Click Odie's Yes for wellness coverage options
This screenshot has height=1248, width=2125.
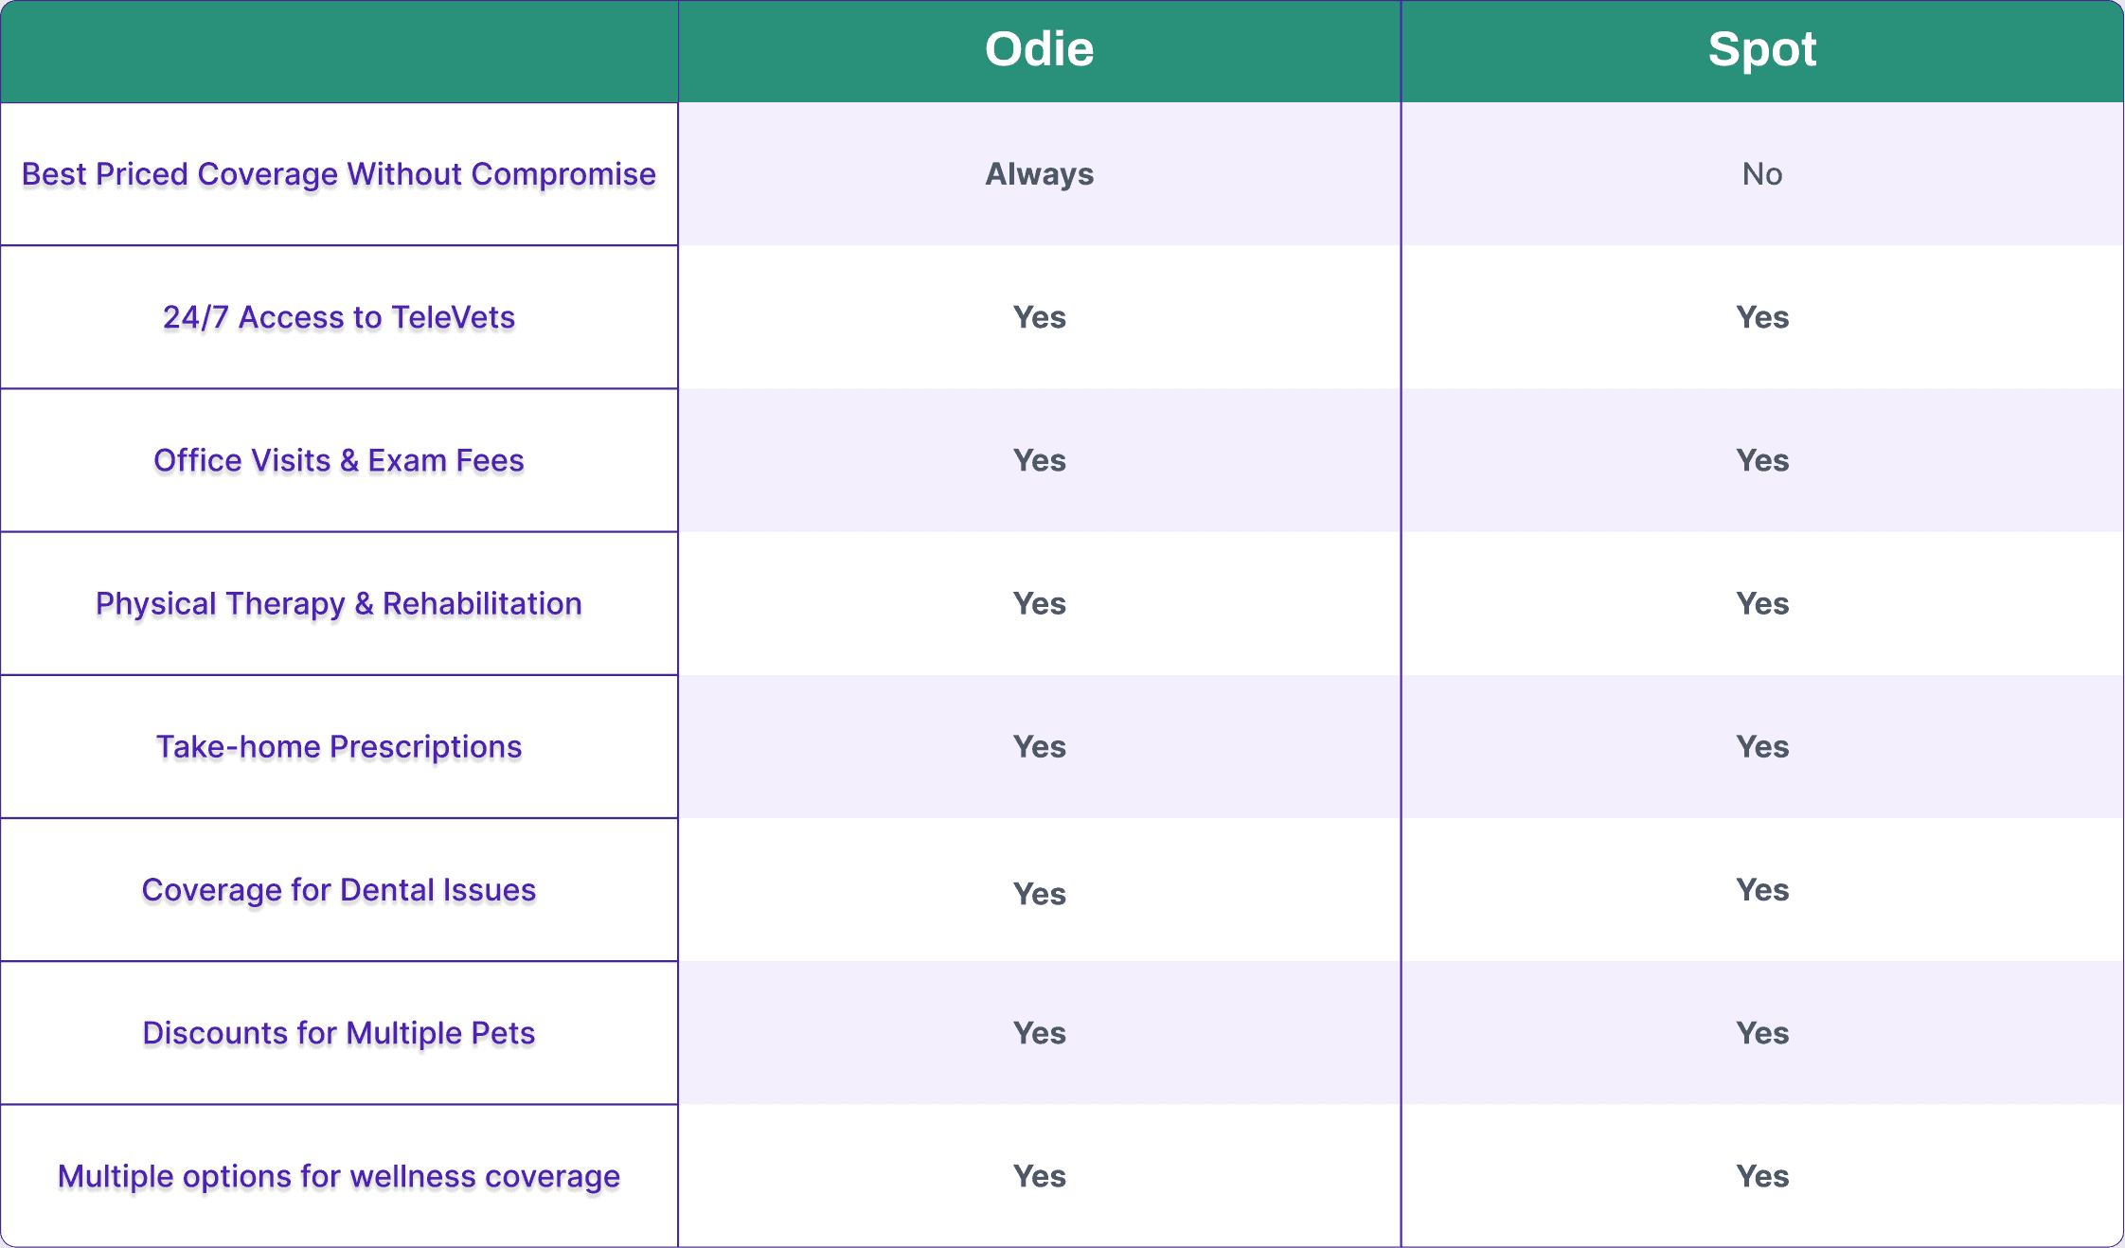[1039, 1176]
